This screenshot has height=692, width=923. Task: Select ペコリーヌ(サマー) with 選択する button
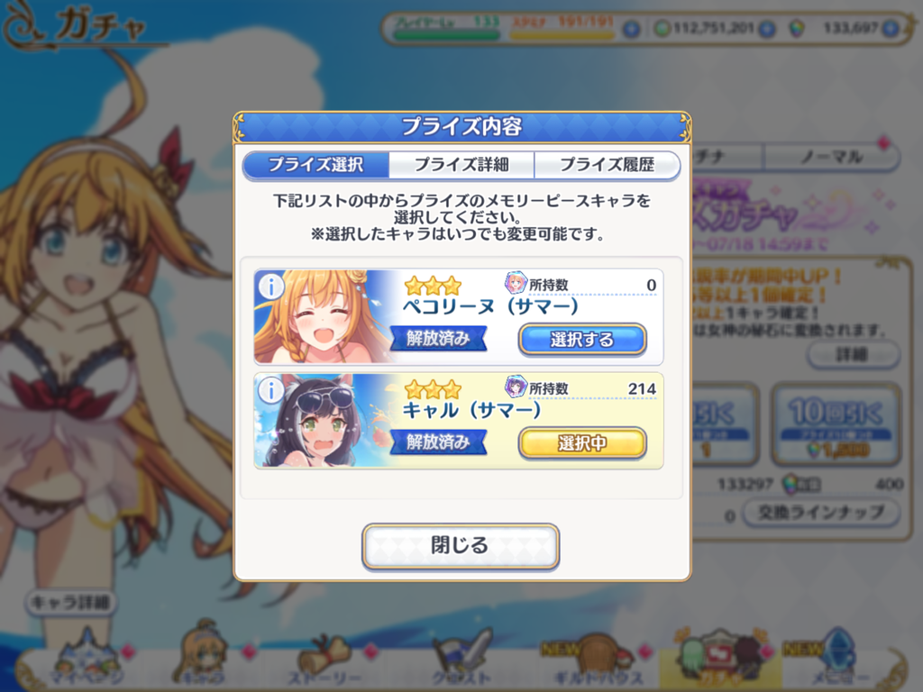[x=582, y=340]
